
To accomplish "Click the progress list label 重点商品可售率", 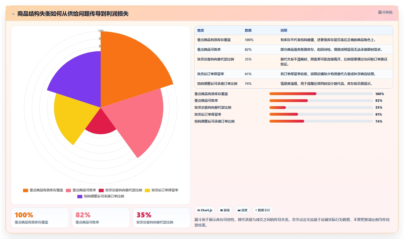I will (x=206, y=101).
